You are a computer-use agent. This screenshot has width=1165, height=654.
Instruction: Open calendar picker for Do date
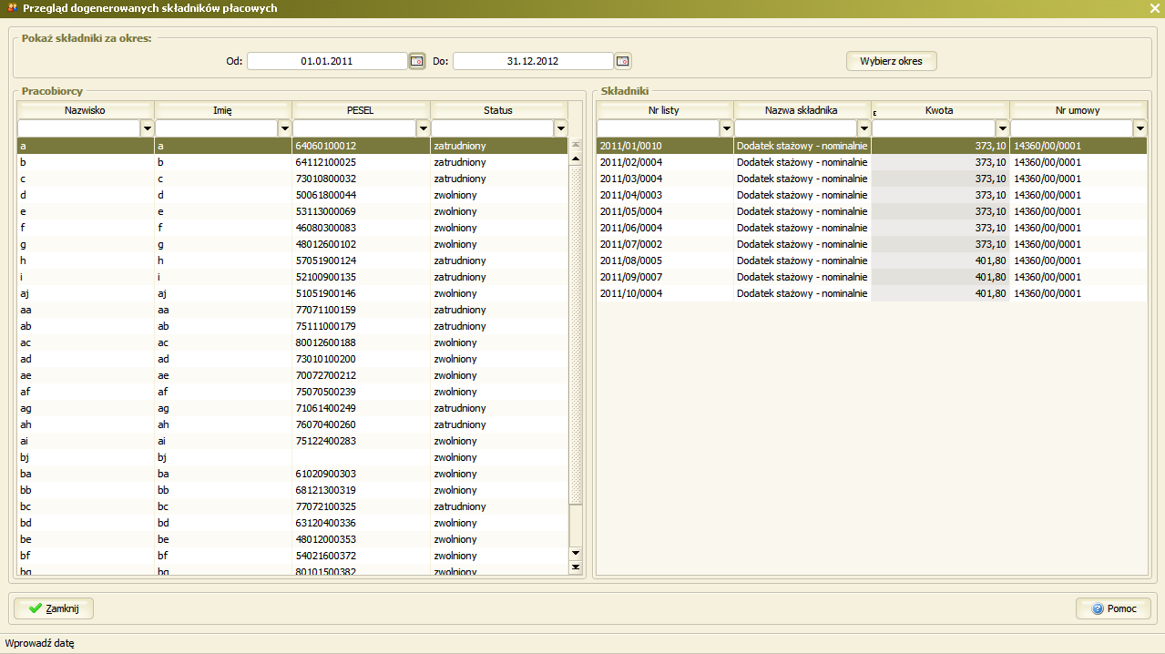pyautogui.click(x=623, y=61)
